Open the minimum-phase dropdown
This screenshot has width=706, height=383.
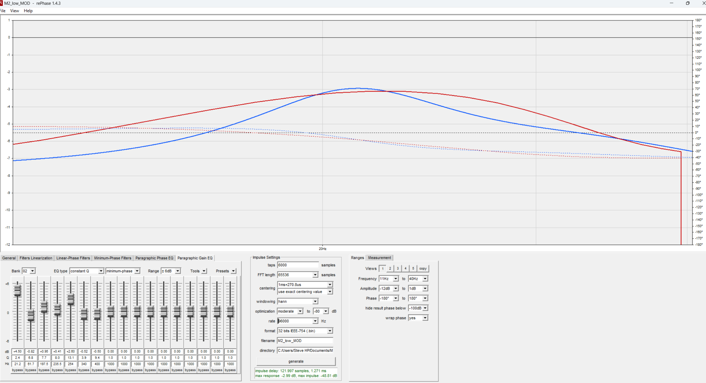[137, 271]
